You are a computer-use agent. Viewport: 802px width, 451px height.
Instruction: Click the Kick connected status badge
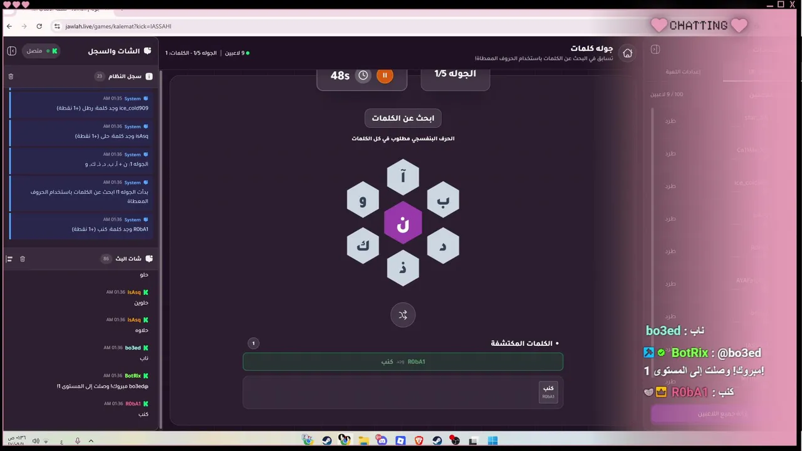pyautogui.click(x=41, y=51)
